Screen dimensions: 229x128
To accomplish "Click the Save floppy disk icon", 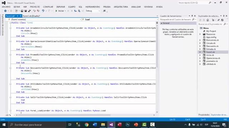I will 25,11.
